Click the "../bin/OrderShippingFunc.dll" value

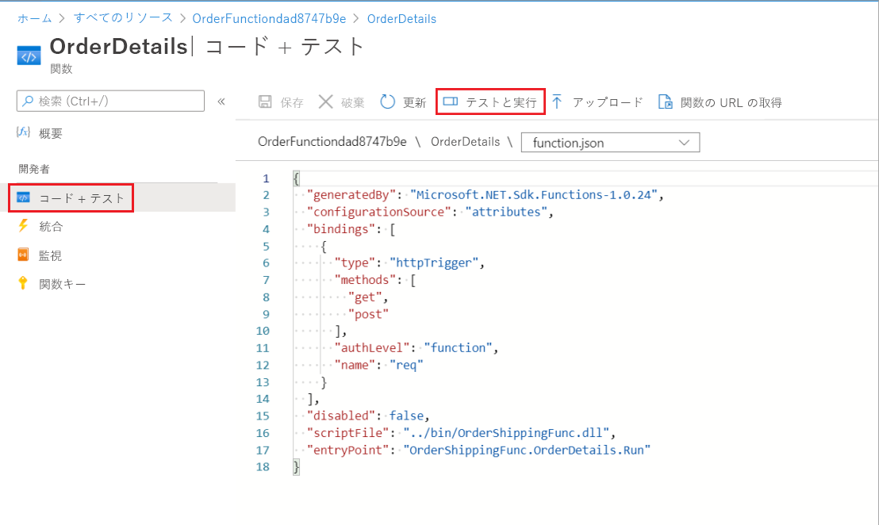(x=506, y=433)
